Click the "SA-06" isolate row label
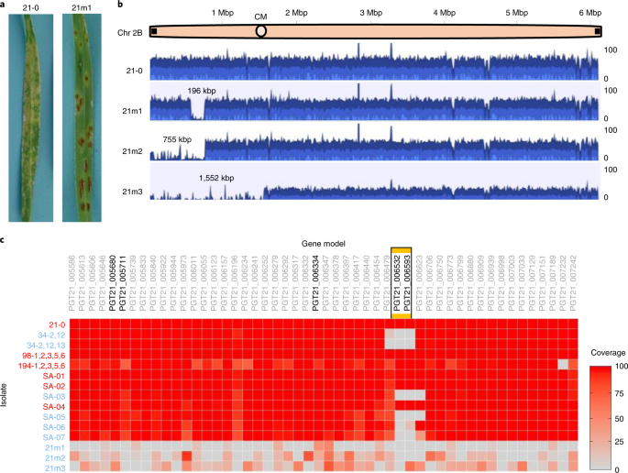 [54, 427]
